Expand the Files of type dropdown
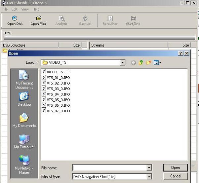The image size is (199, 183). point(149,176)
